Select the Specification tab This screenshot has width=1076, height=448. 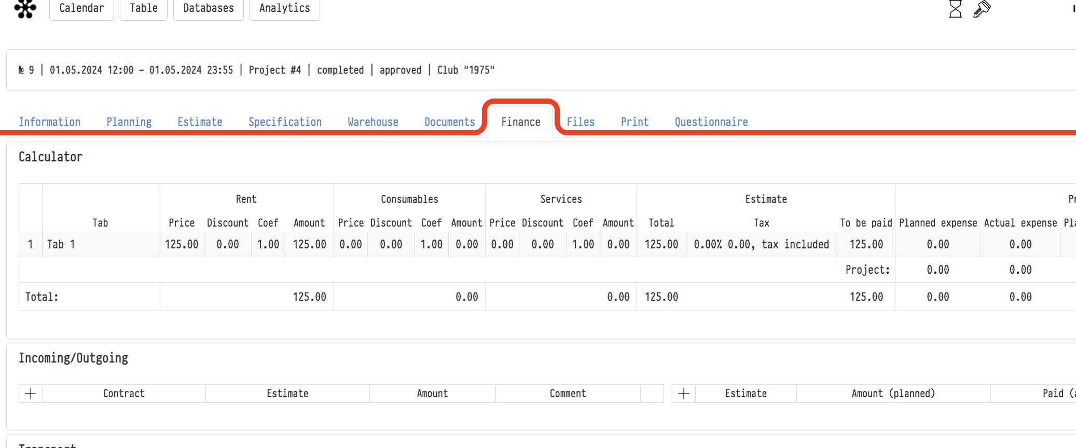click(x=285, y=122)
